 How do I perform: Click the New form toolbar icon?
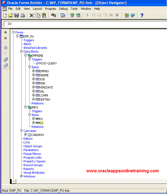[x=5, y=15]
